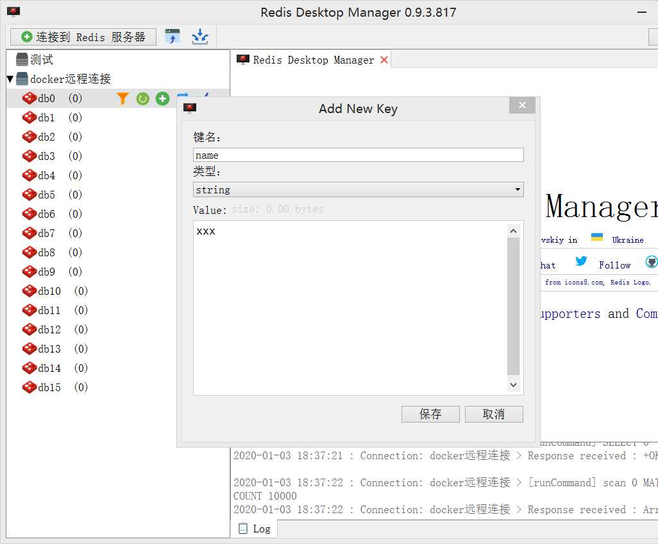Click the main window application icon

click(x=13, y=12)
